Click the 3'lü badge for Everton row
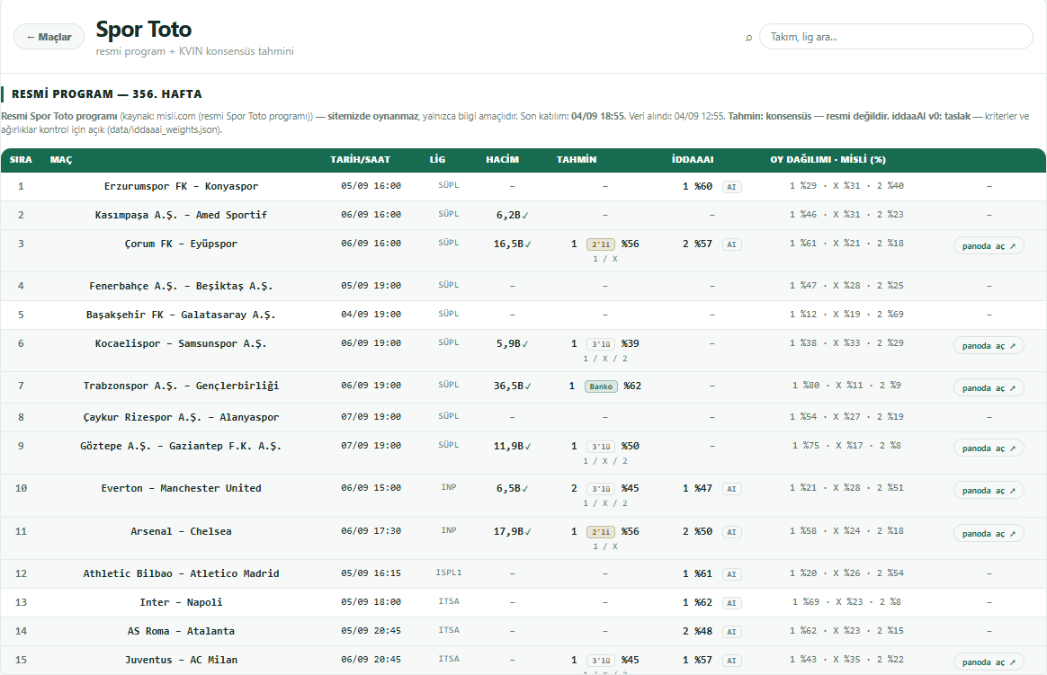Viewport: 1047px width, 675px height. (601, 489)
